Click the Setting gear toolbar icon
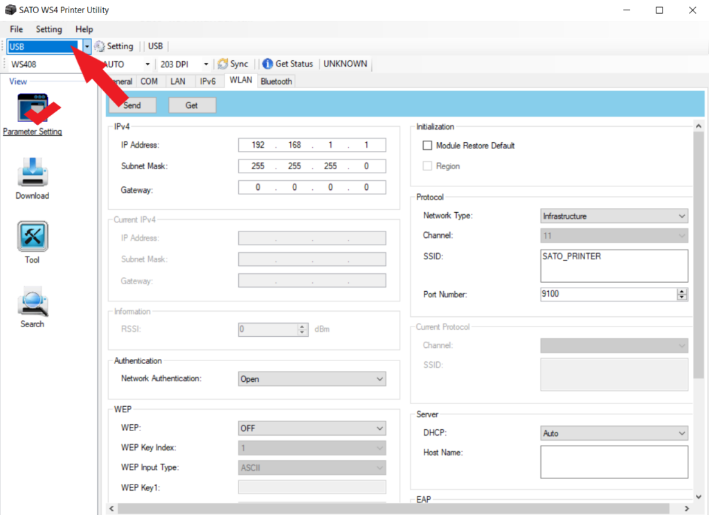Image resolution: width=709 pixels, height=515 pixels. click(100, 46)
